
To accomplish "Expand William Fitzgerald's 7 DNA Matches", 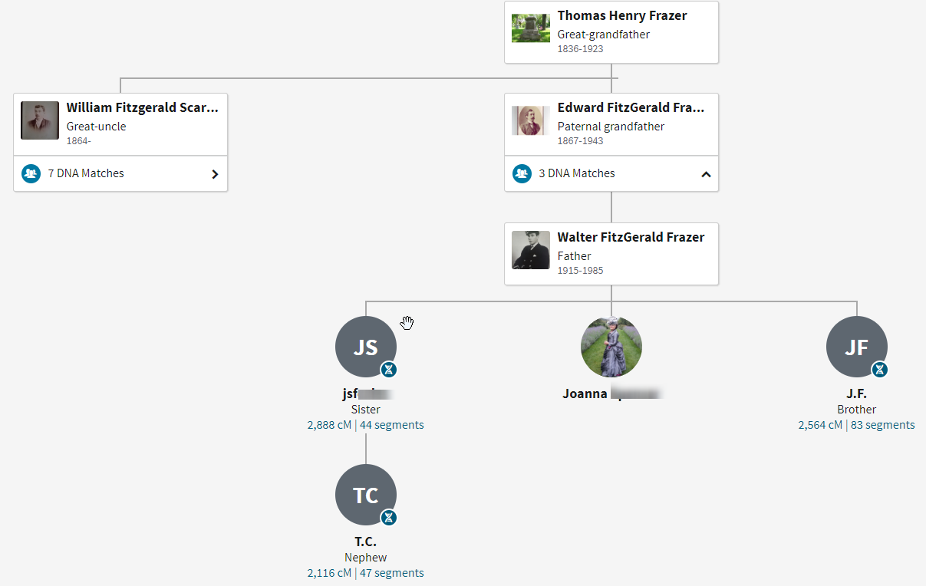I will pyautogui.click(x=215, y=174).
